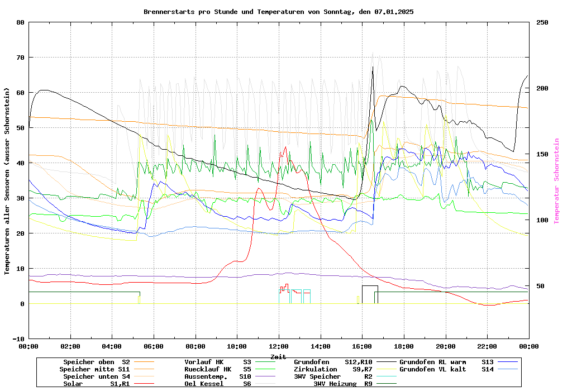This screenshot has width=572, height=391.
Task: Click the Vorlauf HK S3 legend entry
Action: pos(218,362)
